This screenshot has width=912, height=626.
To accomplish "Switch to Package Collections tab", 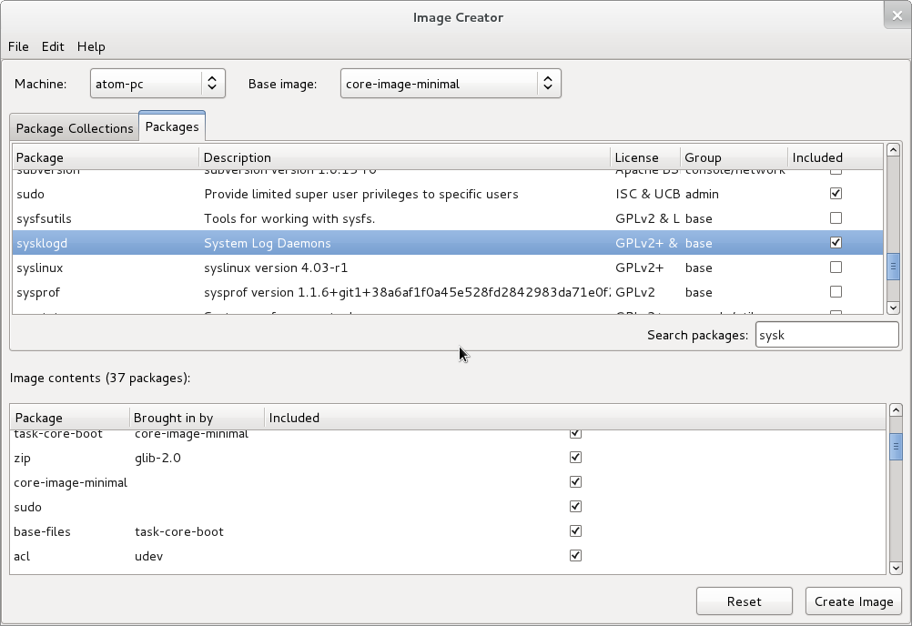I will pos(75,128).
